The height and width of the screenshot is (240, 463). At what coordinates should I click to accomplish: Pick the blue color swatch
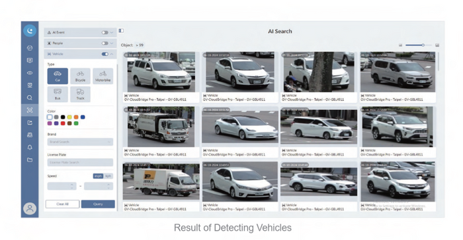pyautogui.click(x=83, y=117)
